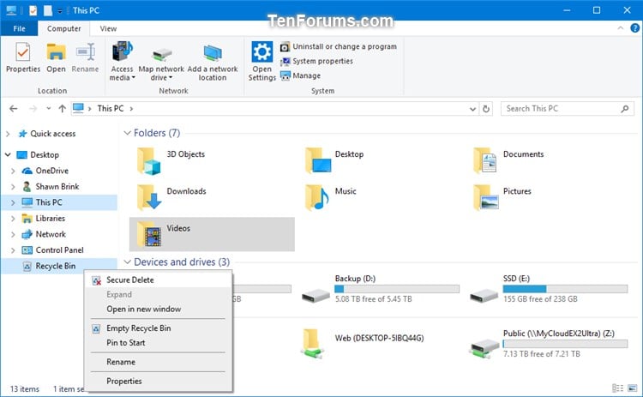Click the Open ribbon button
Viewport: 643px width, 397px height.
click(x=56, y=57)
